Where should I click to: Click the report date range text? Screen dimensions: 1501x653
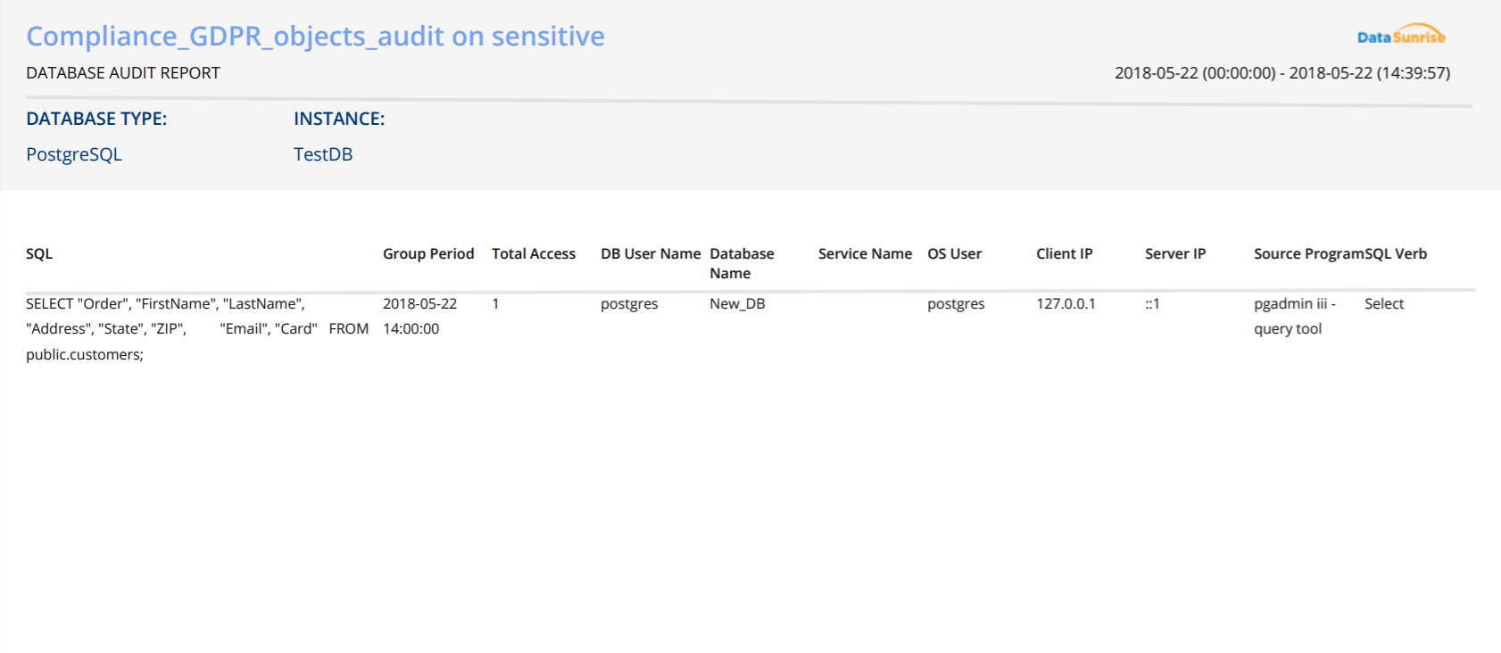point(1281,73)
